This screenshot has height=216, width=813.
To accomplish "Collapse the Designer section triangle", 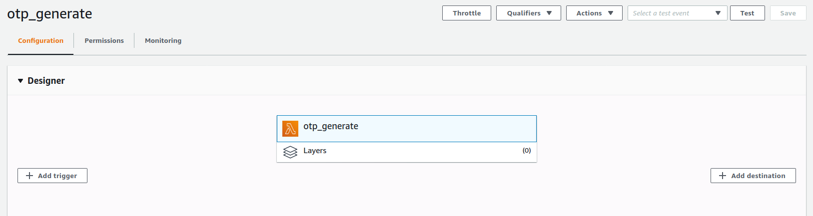I will [20, 81].
